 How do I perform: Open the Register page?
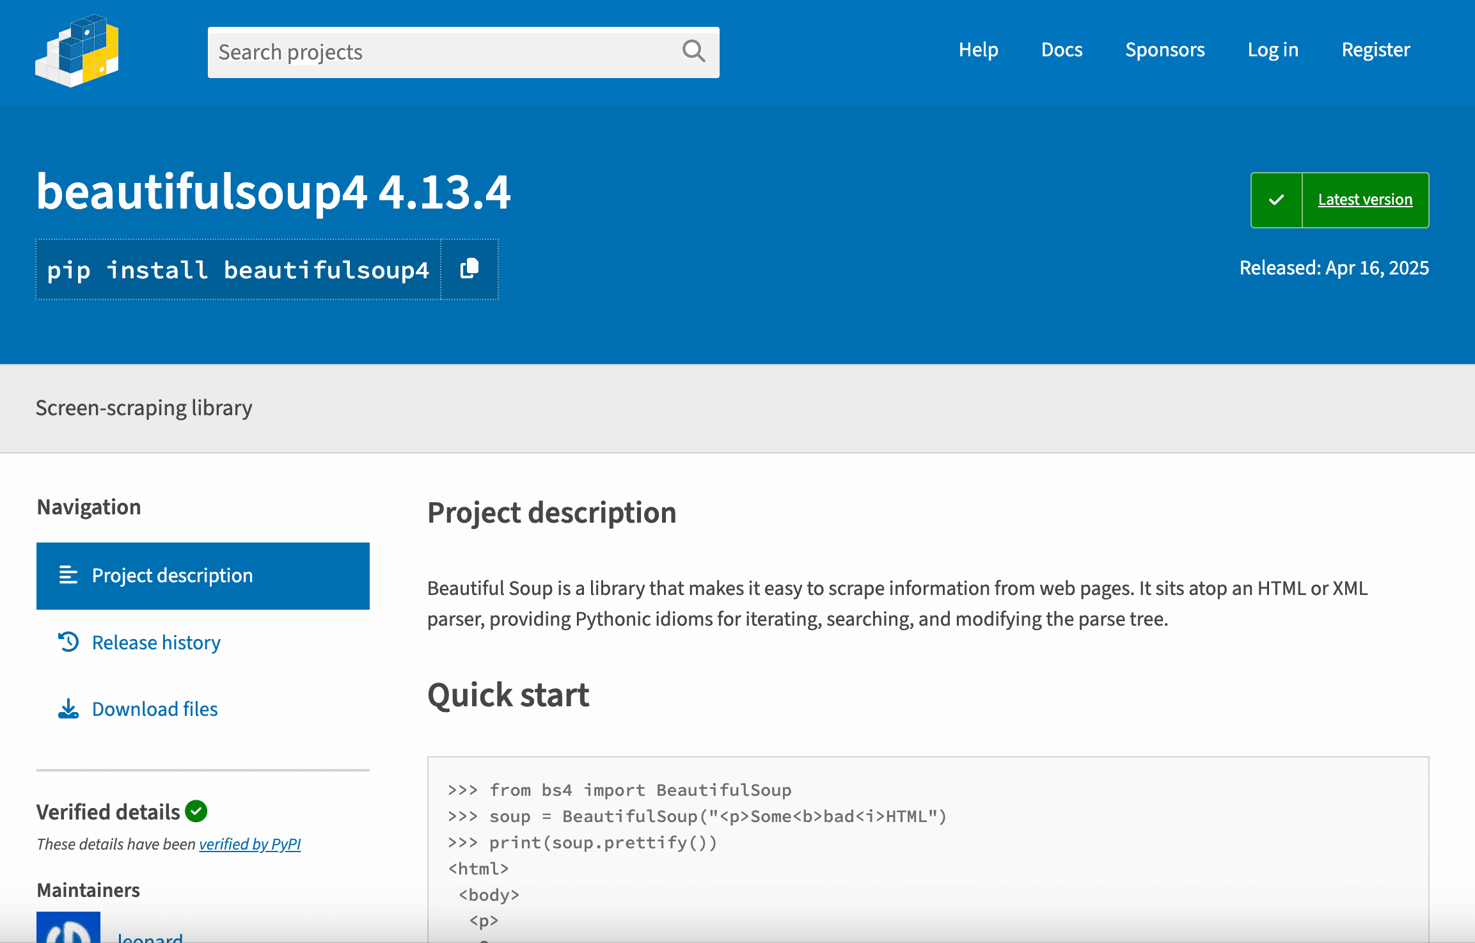click(x=1376, y=50)
